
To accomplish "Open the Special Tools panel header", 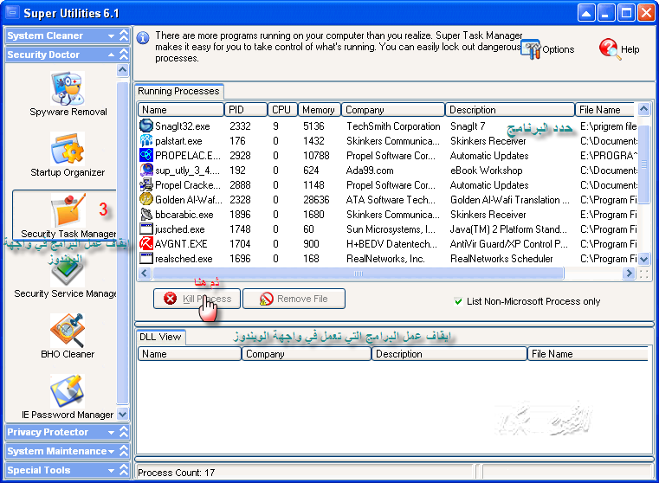I will (x=68, y=470).
